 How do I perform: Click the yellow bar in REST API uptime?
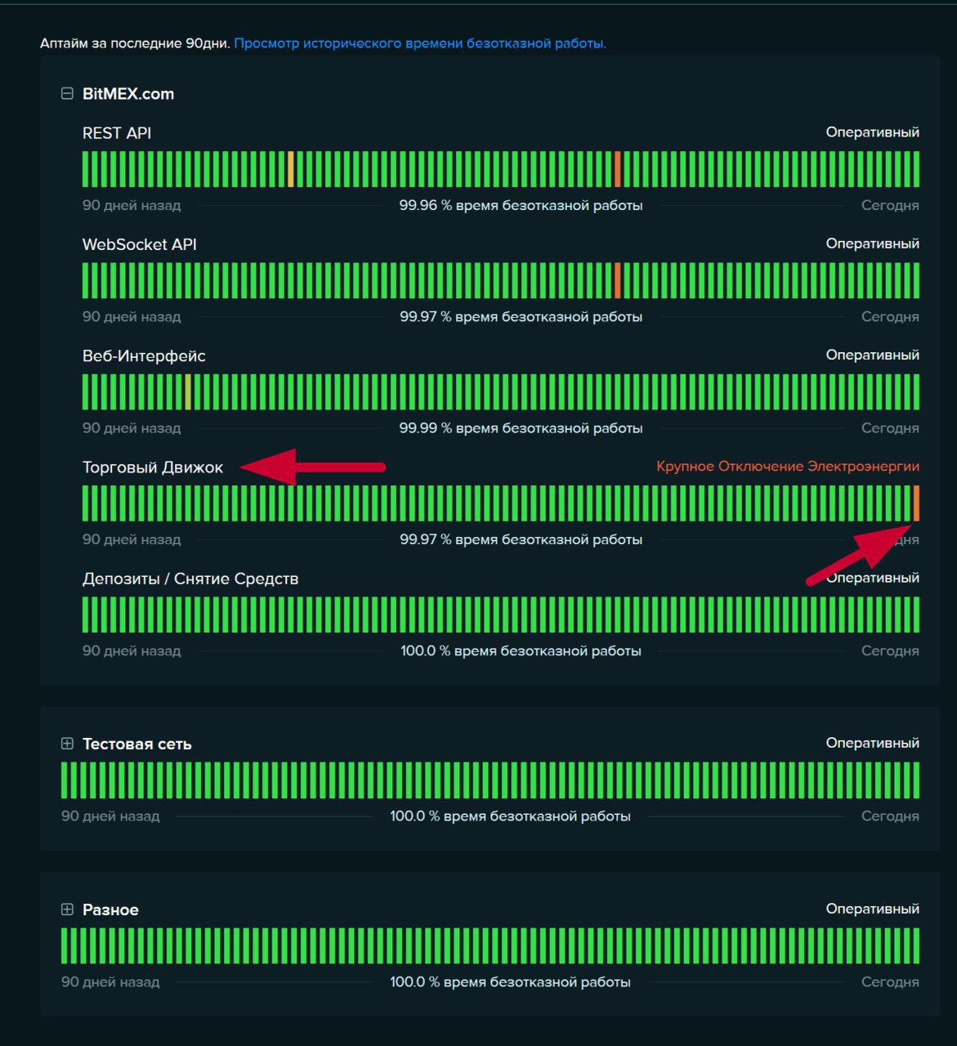(290, 169)
